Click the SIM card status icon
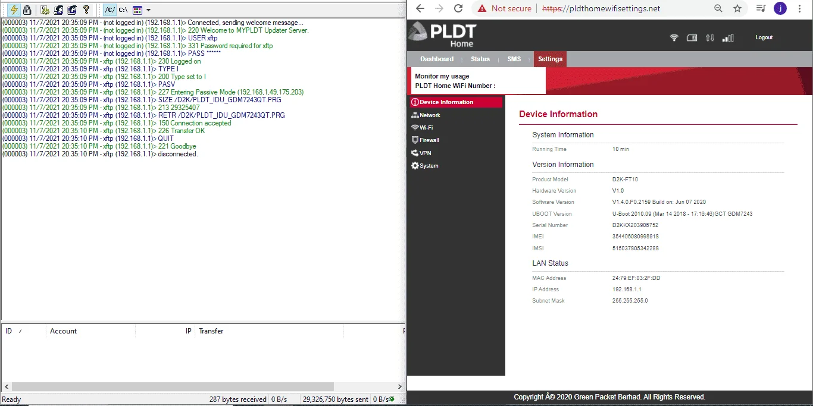 (x=692, y=37)
